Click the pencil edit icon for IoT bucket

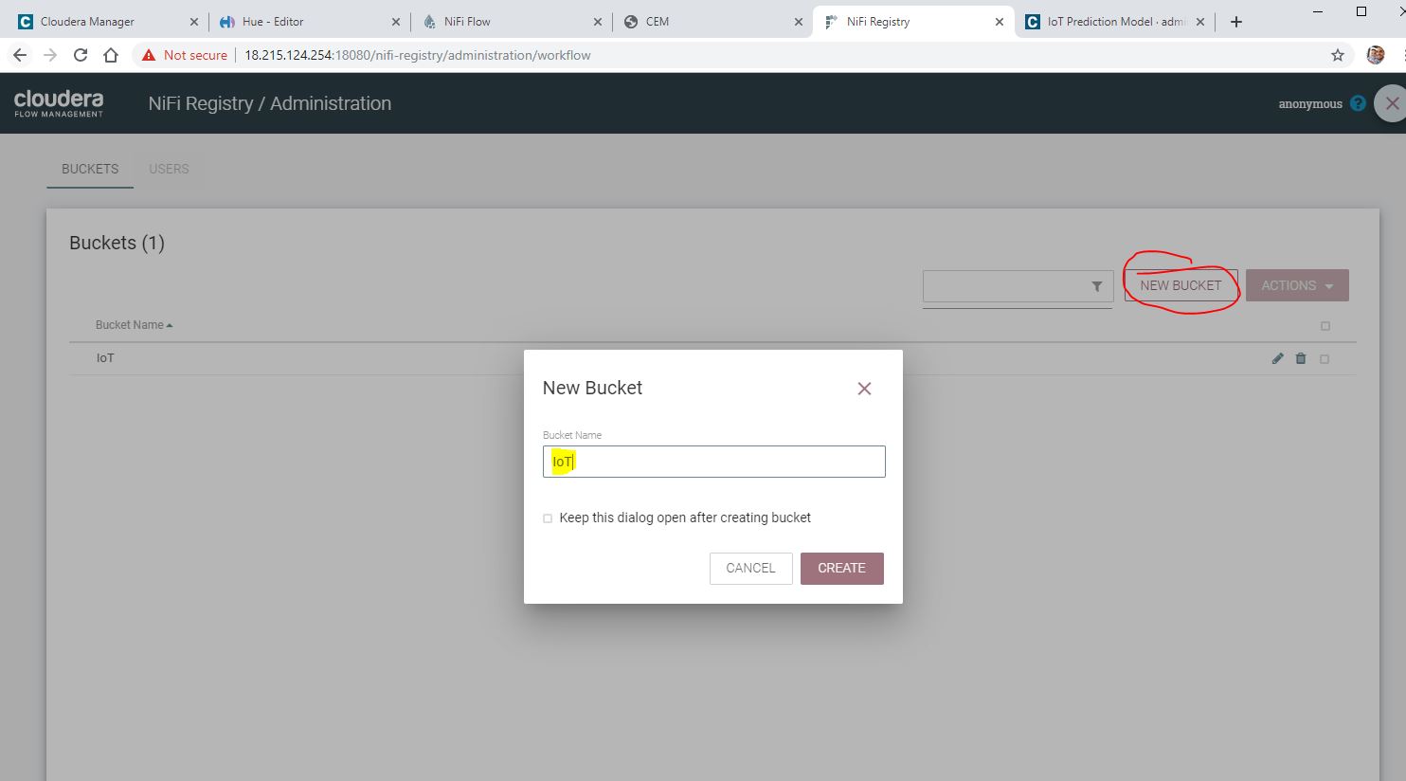[x=1277, y=358]
